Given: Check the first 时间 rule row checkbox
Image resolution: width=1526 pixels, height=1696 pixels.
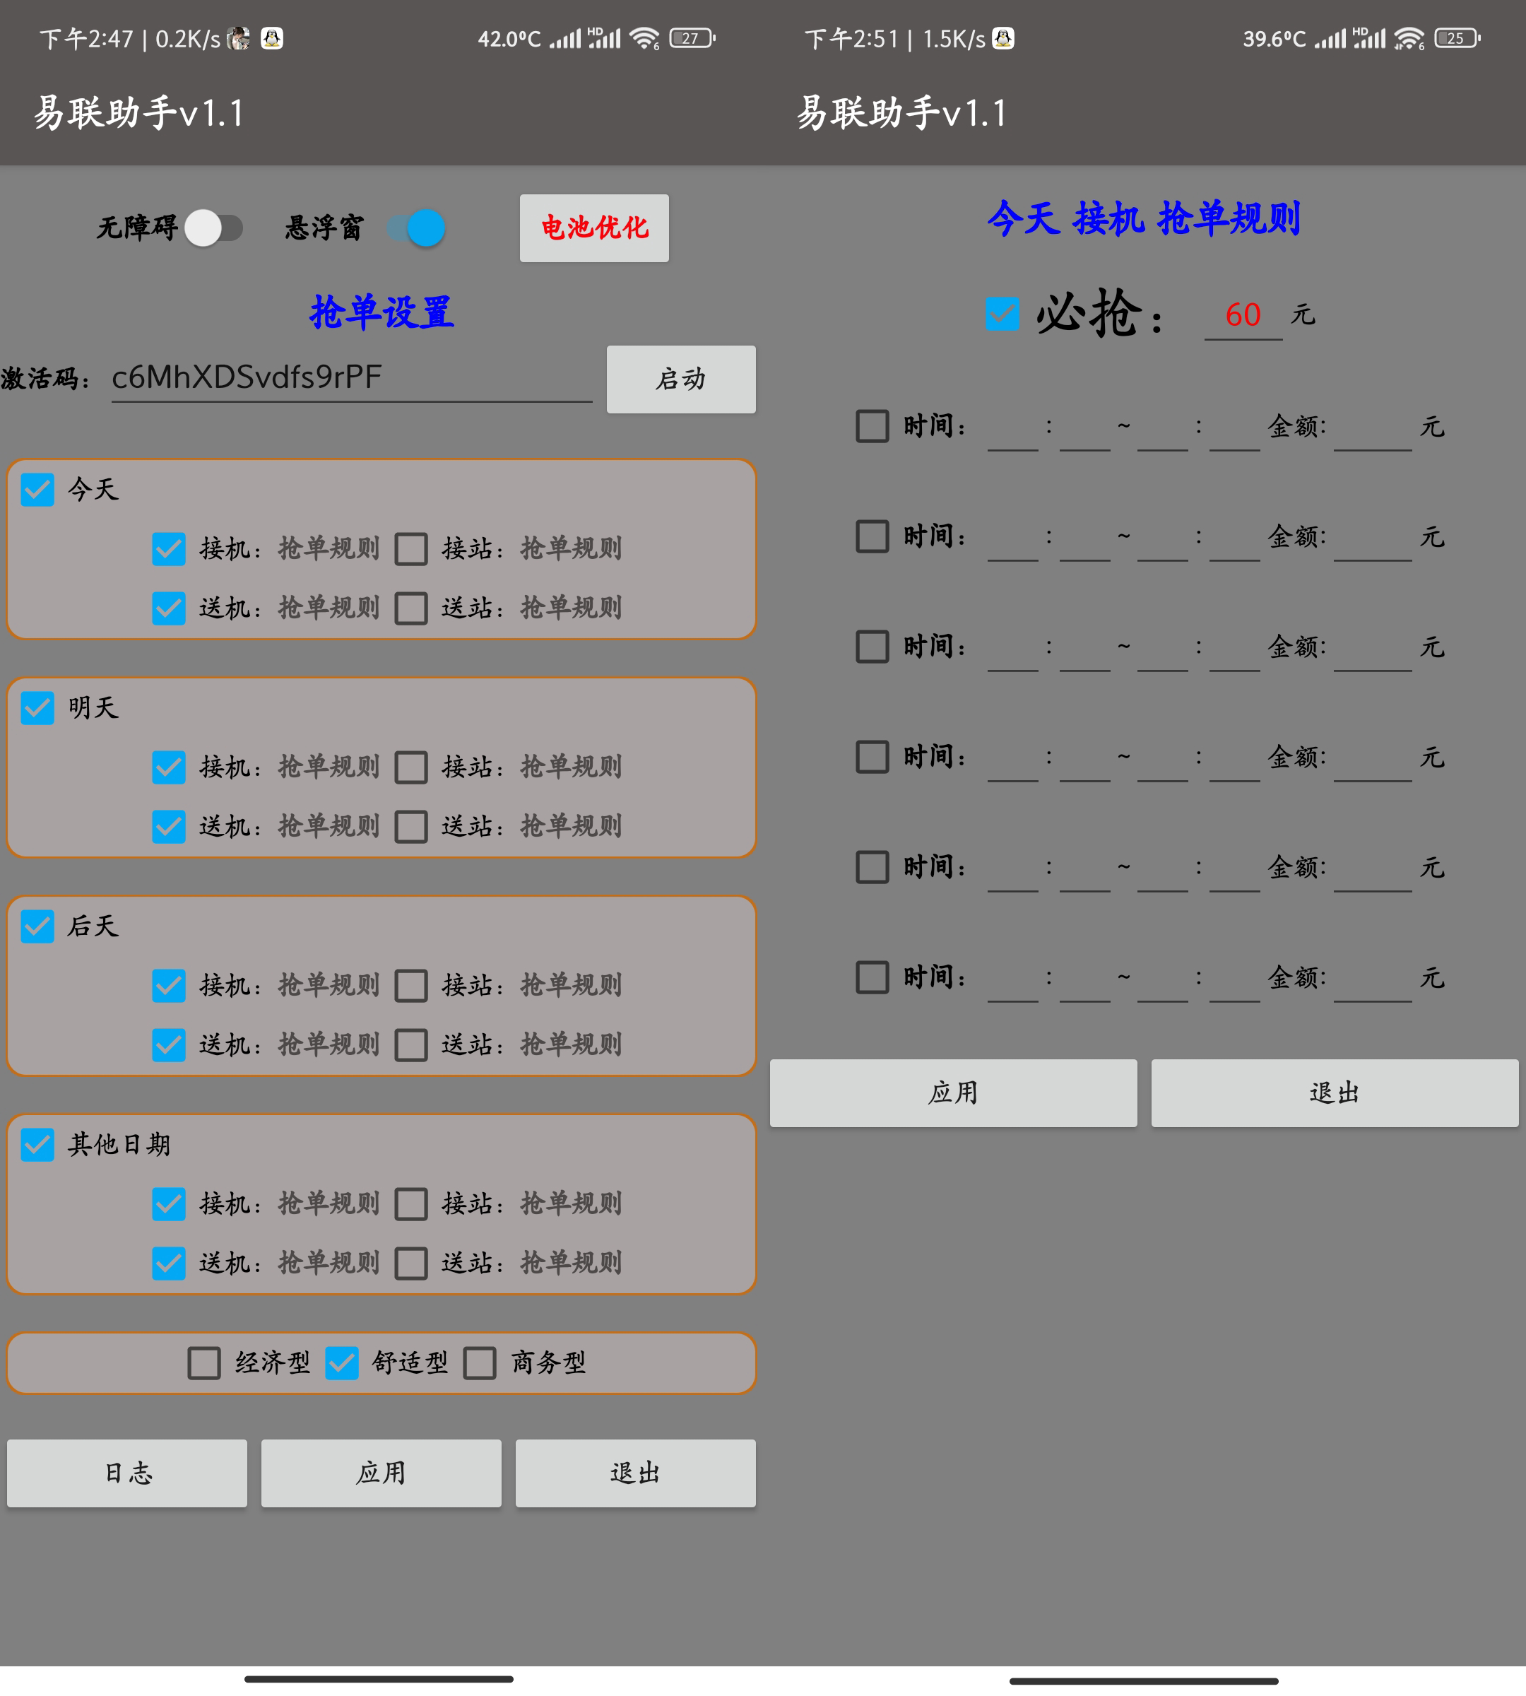Looking at the screenshot, I should tap(872, 426).
